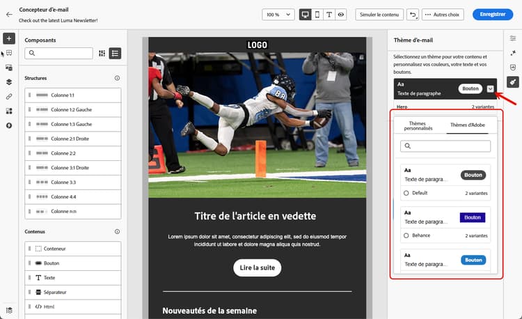Open the add components plus icon
This screenshot has height=319, width=522.
click(x=9, y=38)
